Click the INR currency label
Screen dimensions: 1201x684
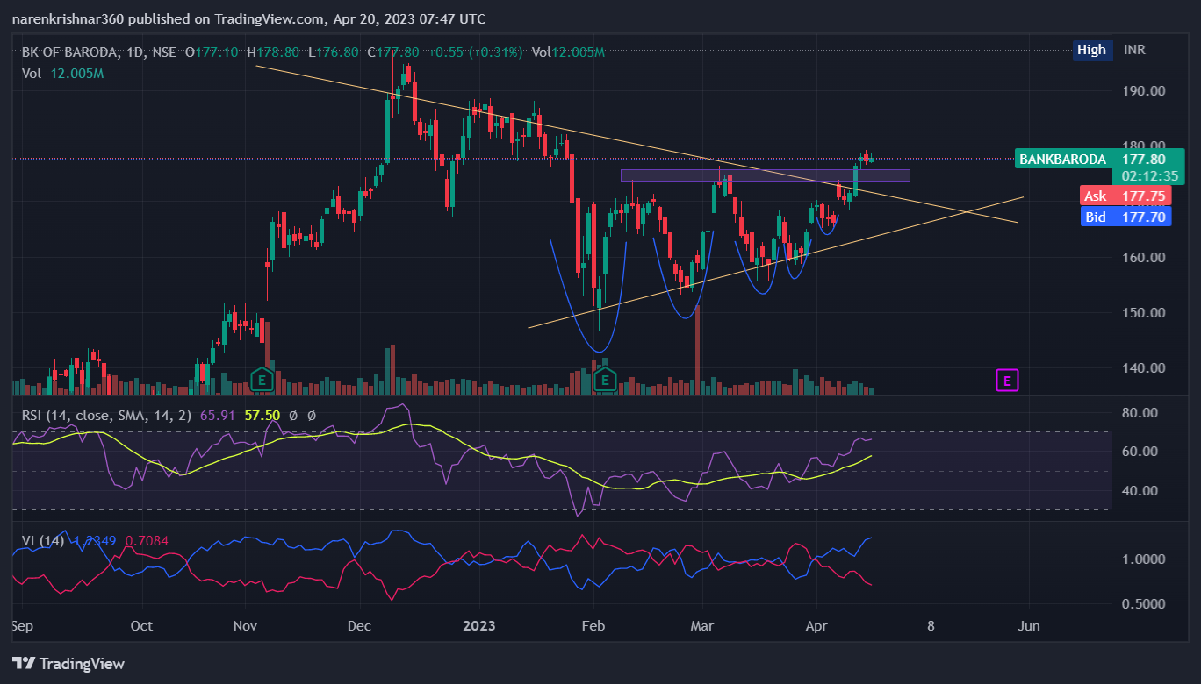[x=1134, y=50]
